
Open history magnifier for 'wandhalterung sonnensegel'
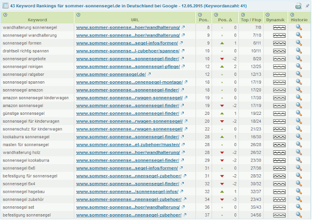point(298,27)
